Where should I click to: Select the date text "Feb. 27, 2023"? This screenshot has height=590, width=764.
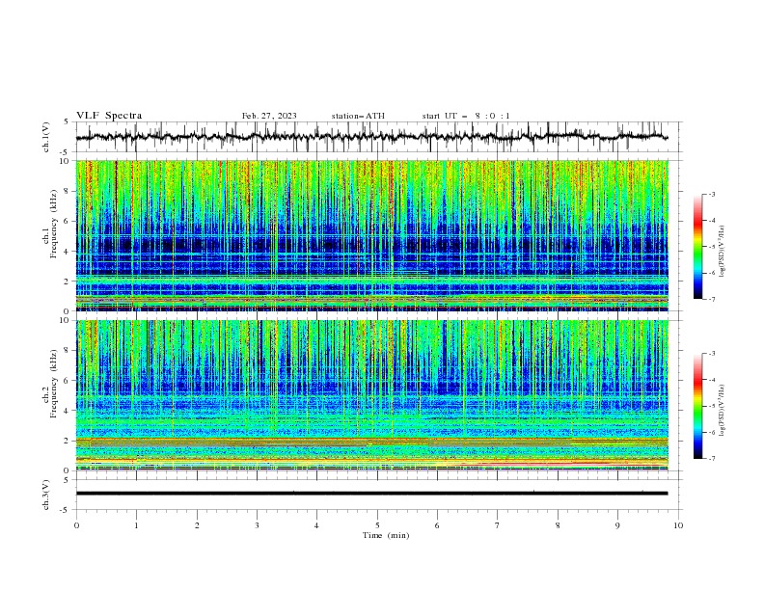tap(269, 116)
